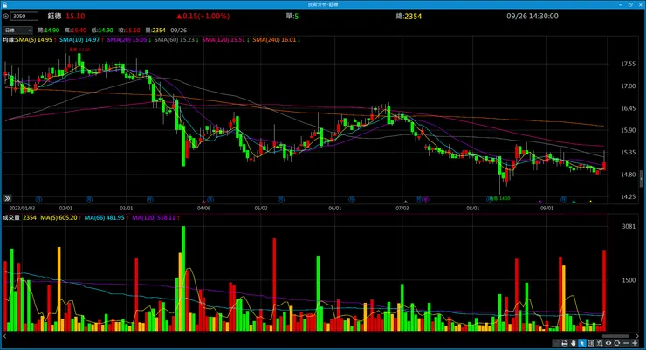Click circled marker just after 06/01
The height and width of the screenshot is (350, 646).
[352, 199]
